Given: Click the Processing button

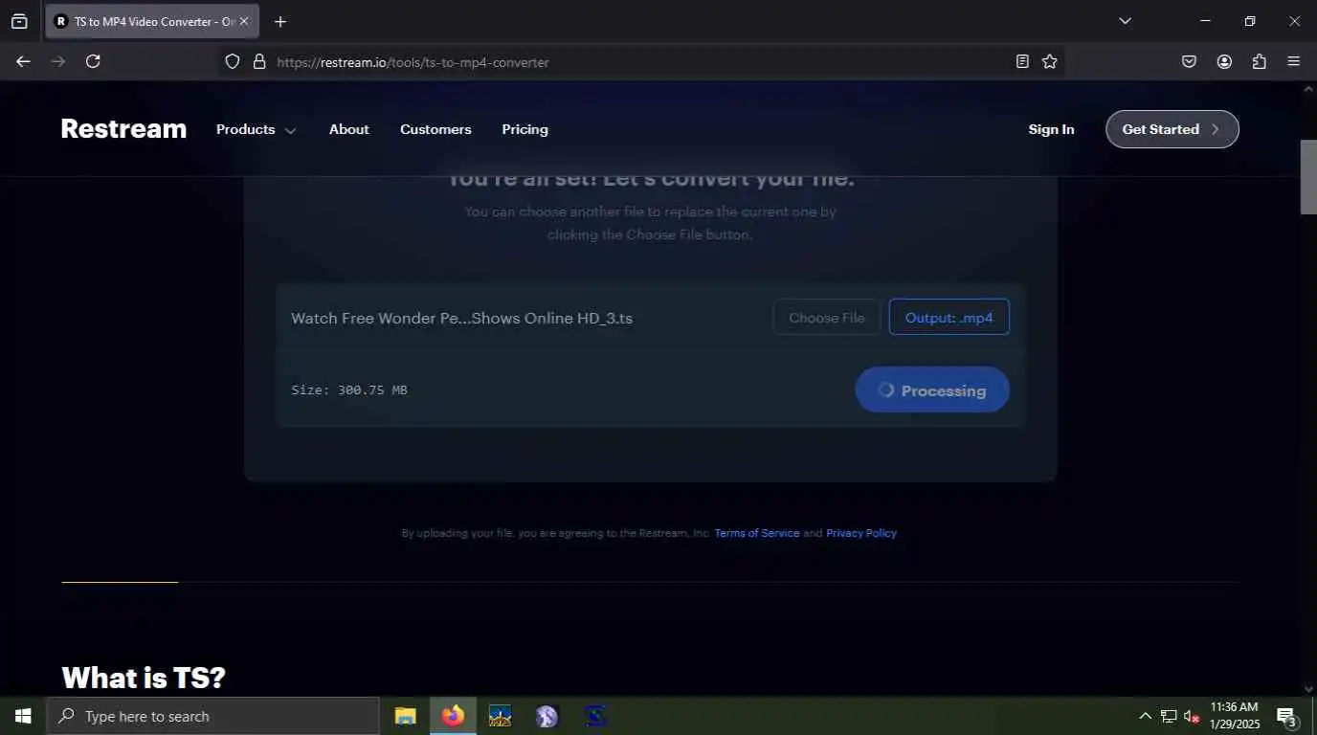Looking at the screenshot, I should point(931,390).
